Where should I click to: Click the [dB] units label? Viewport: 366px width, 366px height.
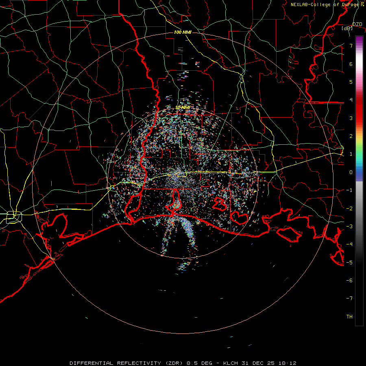(x=347, y=28)
